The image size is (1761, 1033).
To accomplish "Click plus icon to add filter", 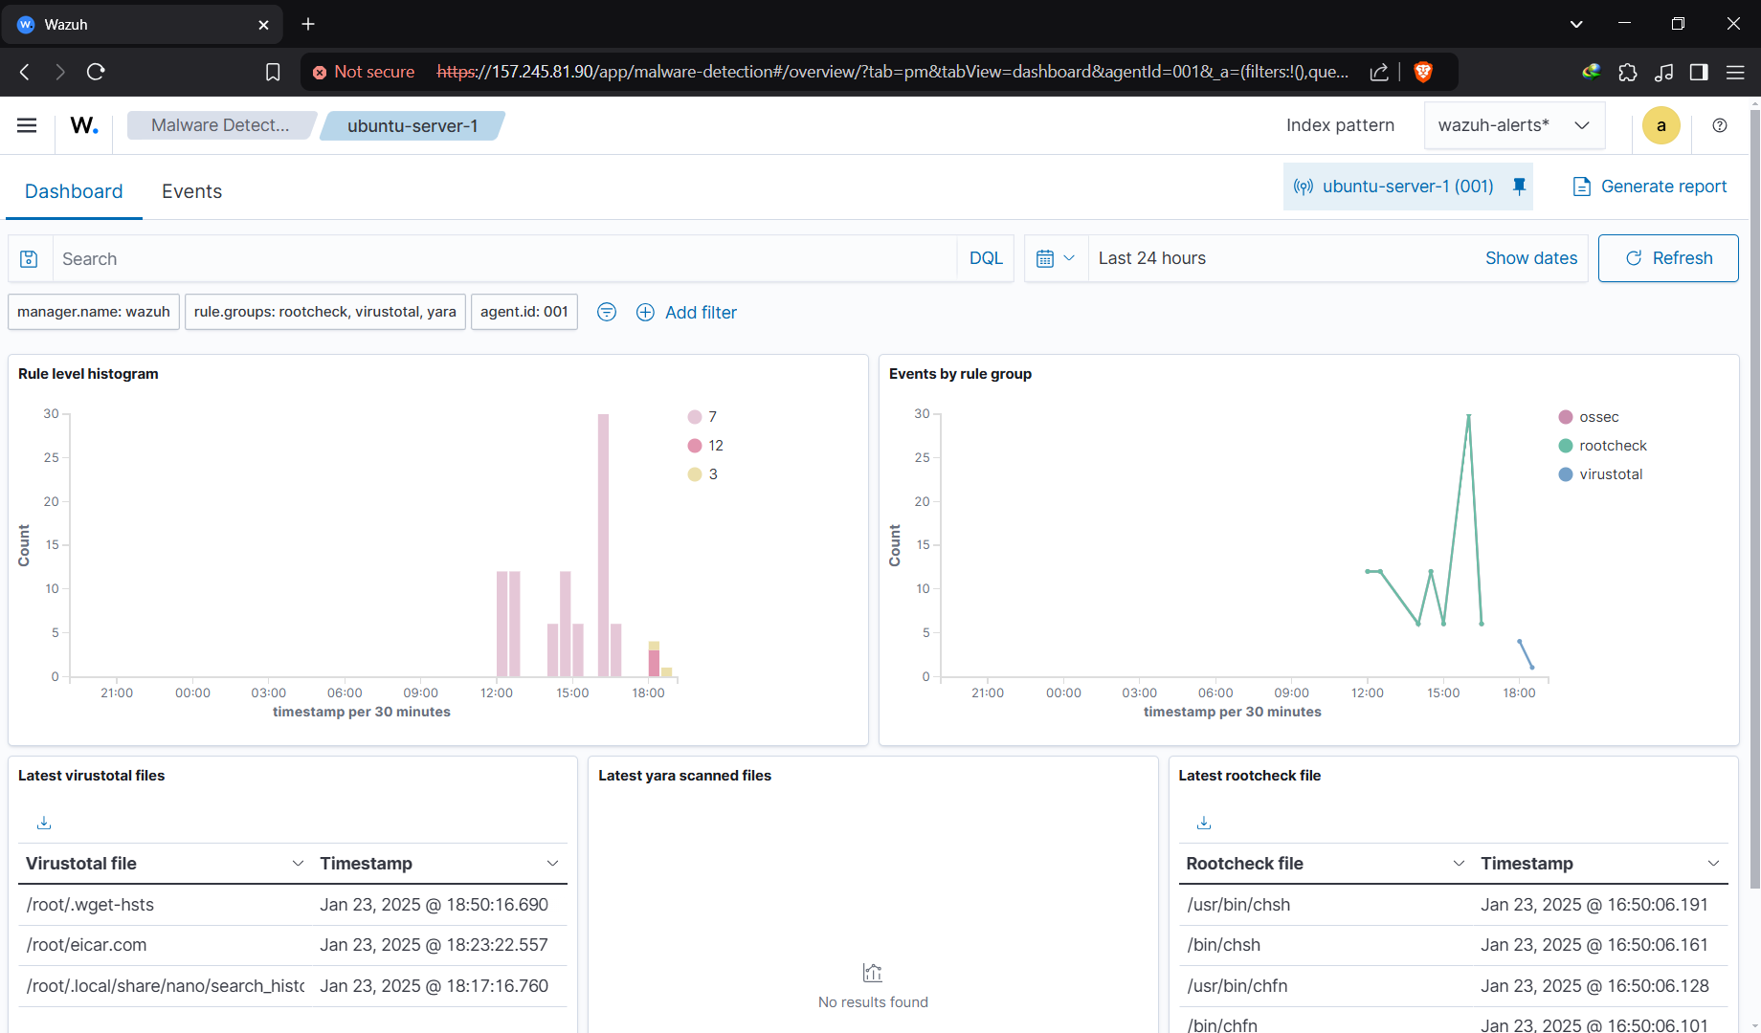I will (x=645, y=312).
